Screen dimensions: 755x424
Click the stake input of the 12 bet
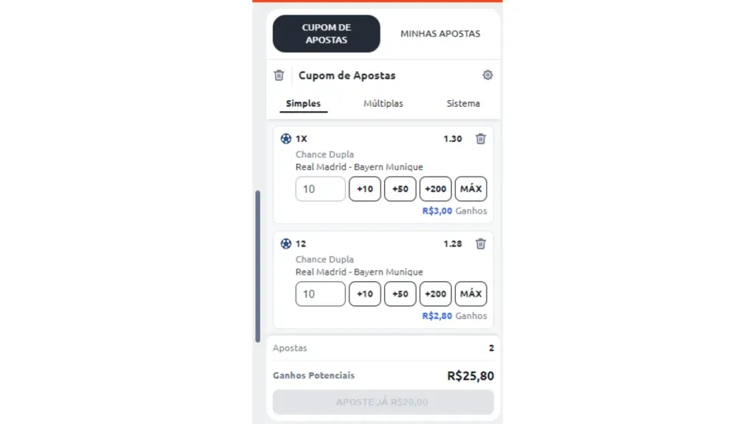coord(320,294)
